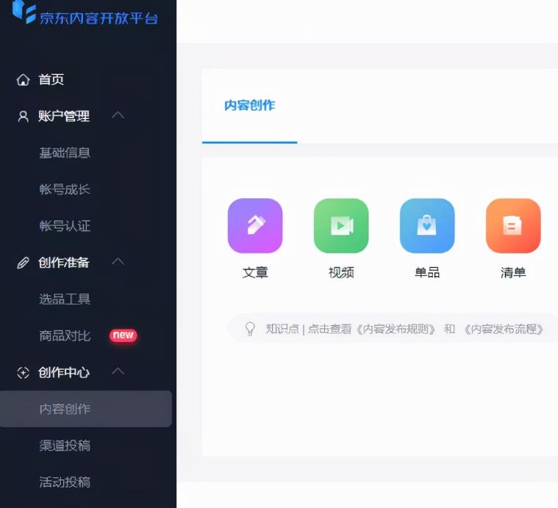Image resolution: width=558 pixels, height=508 pixels.
Task: Open 基础信息 in the sidebar
Action: point(65,153)
